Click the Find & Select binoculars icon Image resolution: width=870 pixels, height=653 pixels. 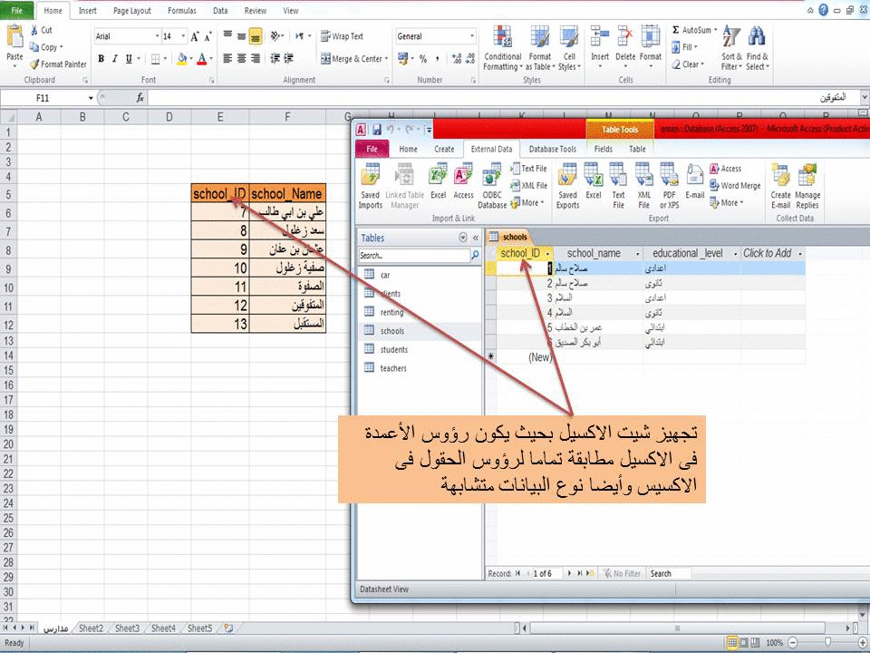click(x=756, y=38)
